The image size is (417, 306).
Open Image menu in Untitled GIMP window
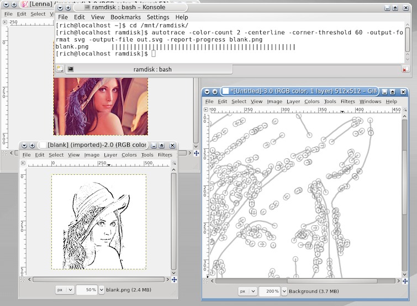tap(275, 102)
